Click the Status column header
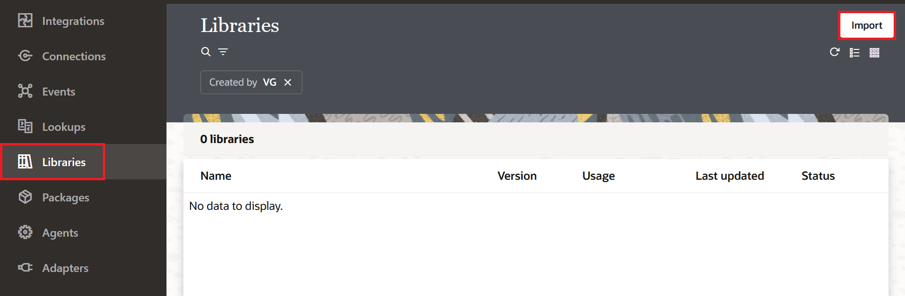This screenshot has height=296, width=905. pos(818,176)
